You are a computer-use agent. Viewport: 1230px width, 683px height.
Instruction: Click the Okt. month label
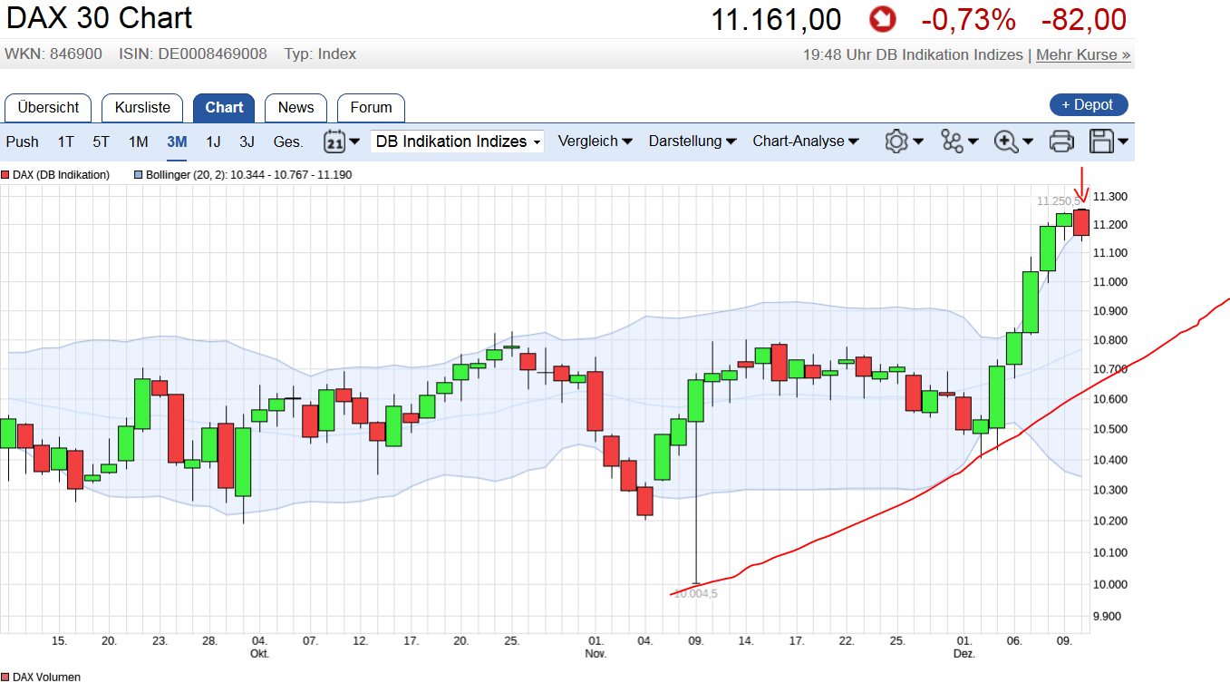[260, 653]
